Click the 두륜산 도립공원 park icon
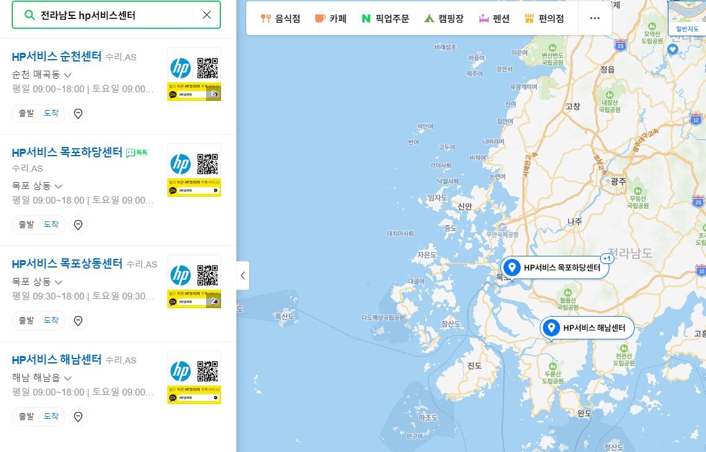 point(553,366)
